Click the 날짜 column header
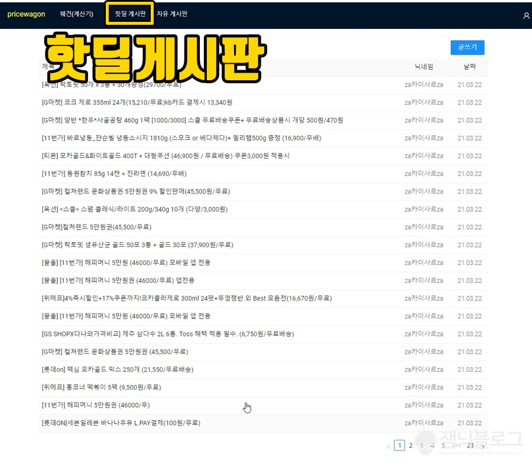Viewport: 532px width, 464px height. click(469, 67)
